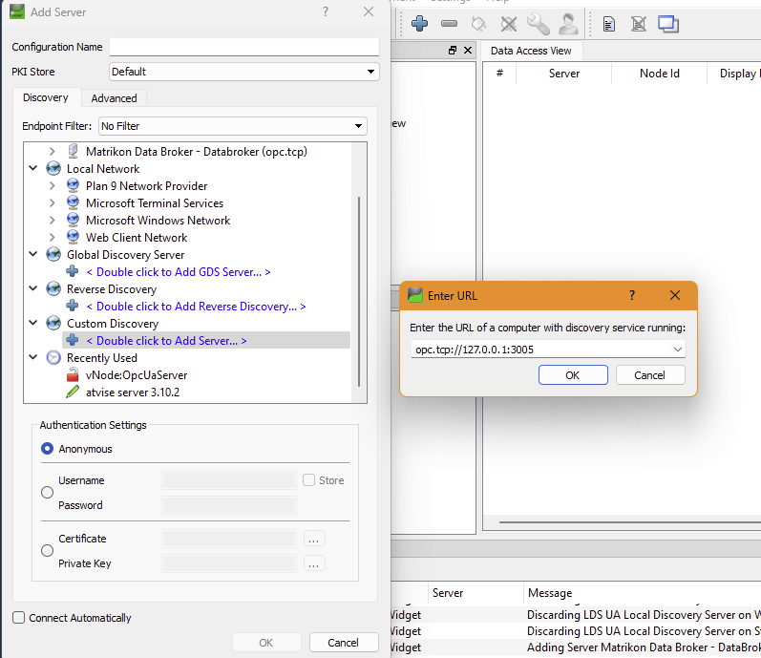Screen dimensions: 761x658
Task: Tick the Store password checkbox
Action: pyautogui.click(x=308, y=480)
